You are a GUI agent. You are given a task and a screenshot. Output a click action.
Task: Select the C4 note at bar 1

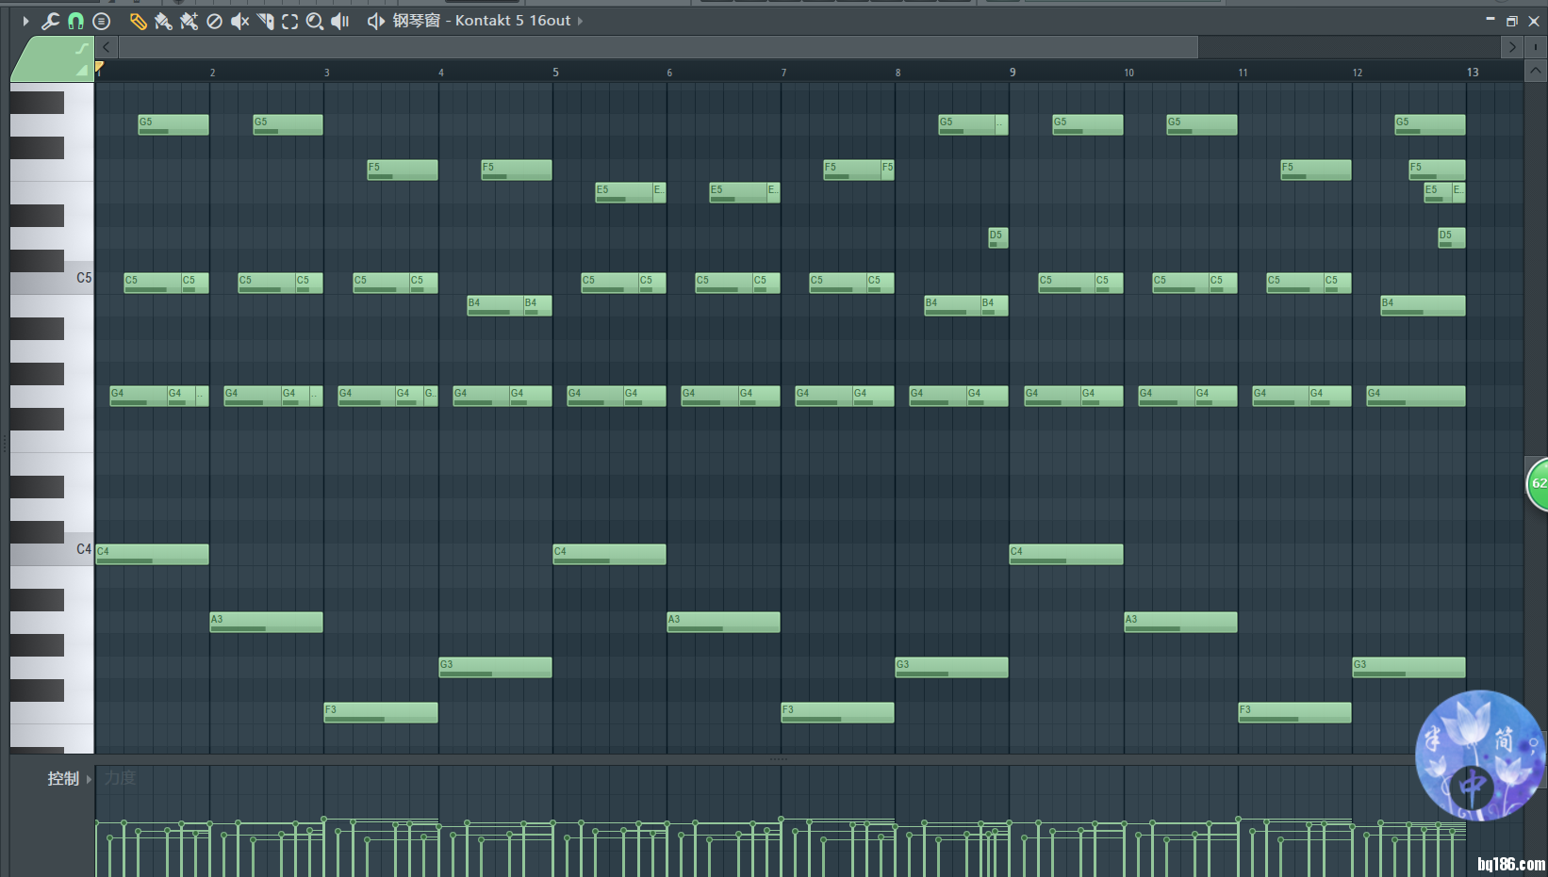pos(152,555)
